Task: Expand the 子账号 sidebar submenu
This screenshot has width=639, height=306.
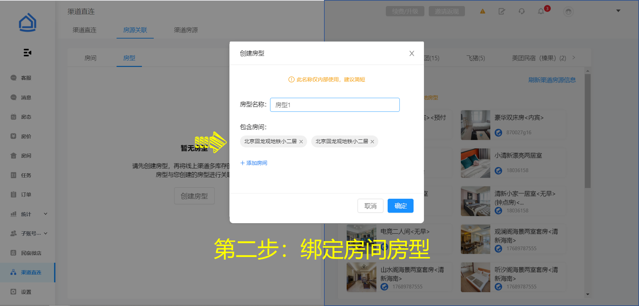Action: (46, 233)
